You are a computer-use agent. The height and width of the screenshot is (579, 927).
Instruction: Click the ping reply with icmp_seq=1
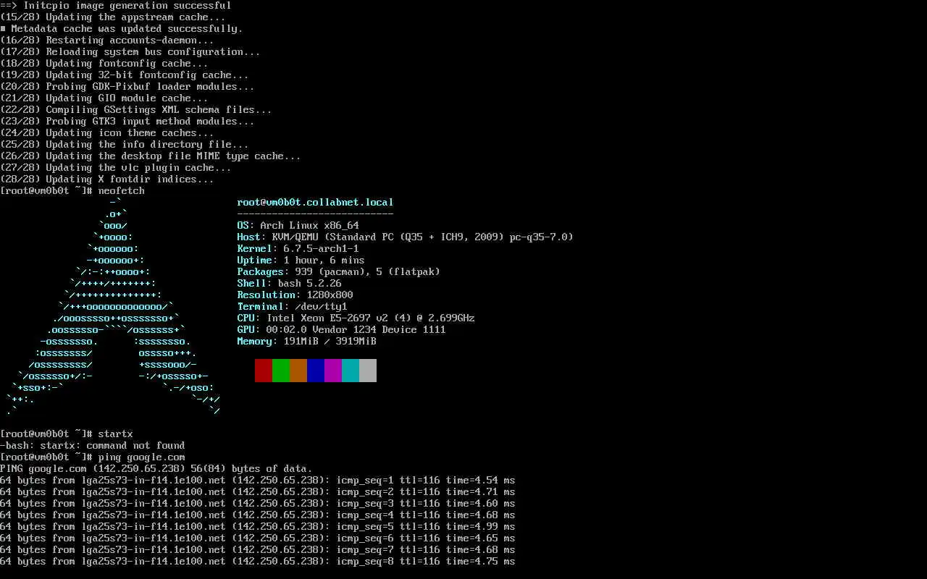(x=258, y=481)
